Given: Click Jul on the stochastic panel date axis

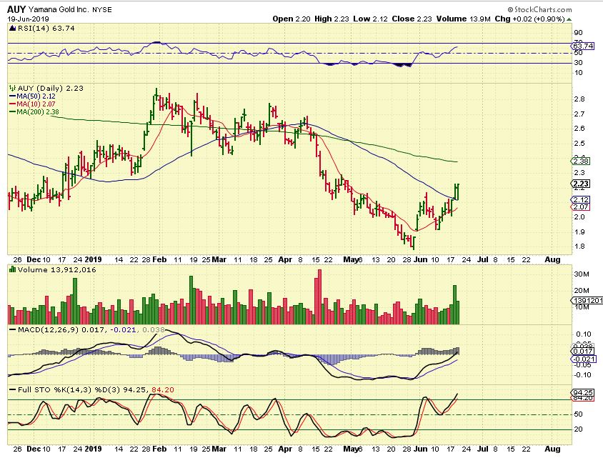Looking at the screenshot, I should 483,449.
